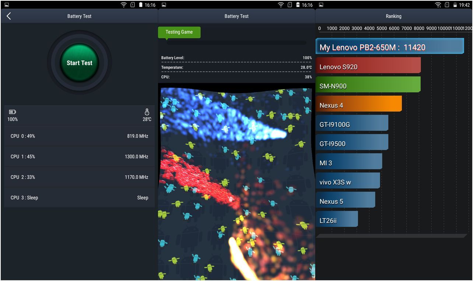Viewport: 473px width, 281px height.
Task: Tap the thermometer icon above 28°C
Action: [x=147, y=112]
